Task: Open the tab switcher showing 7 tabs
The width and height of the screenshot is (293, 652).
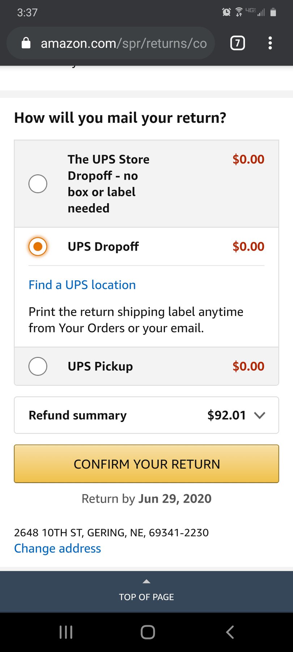Action: pyautogui.click(x=237, y=43)
